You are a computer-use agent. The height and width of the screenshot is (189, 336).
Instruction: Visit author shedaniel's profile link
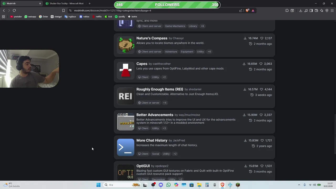tap(195, 90)
